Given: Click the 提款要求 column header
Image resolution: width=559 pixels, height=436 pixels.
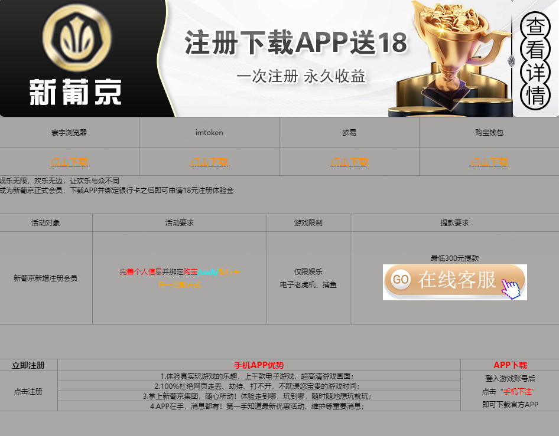Looking at the screenshot, I should click(x=454, y=223).
